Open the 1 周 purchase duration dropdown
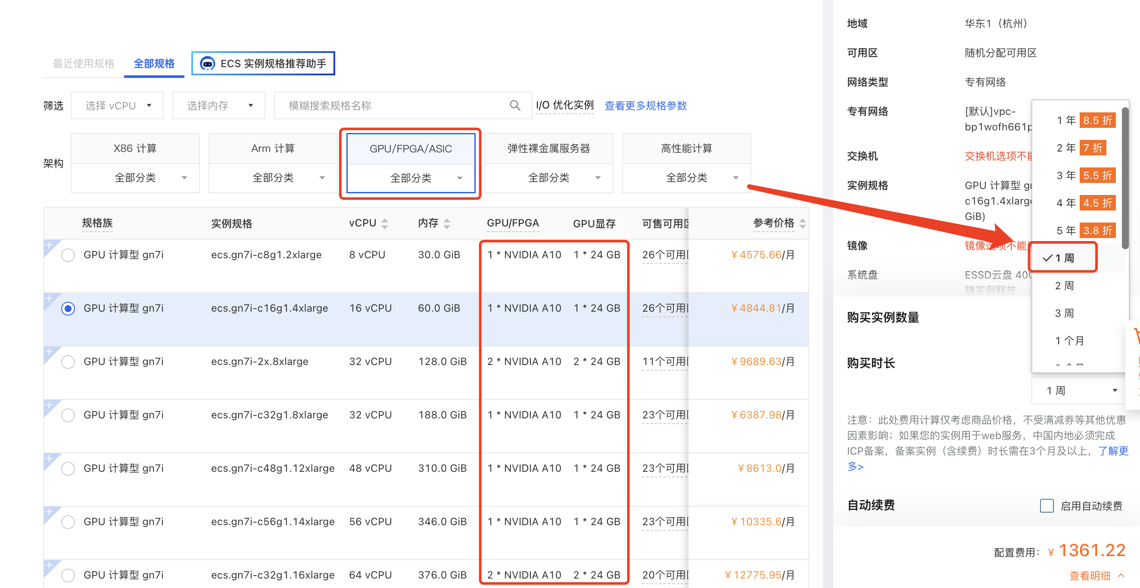The height and width of the screenshot is (588, 1140). click(1080, 390)
